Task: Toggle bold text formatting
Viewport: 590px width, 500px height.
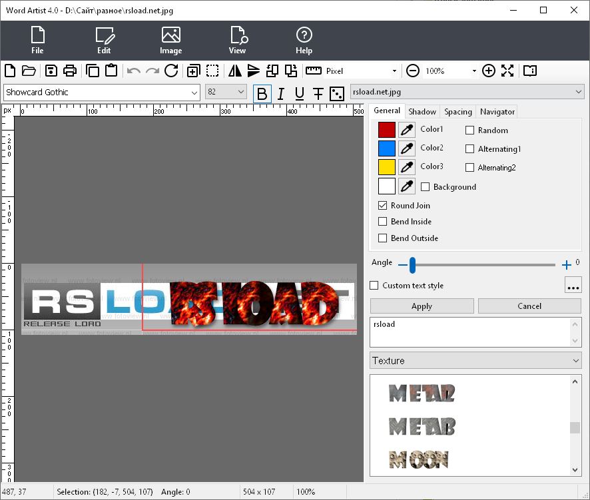Action: pos(262,94)
